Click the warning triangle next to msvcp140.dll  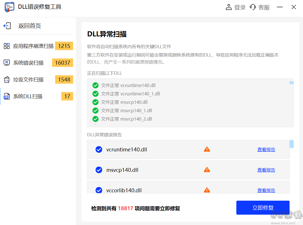[207, 170]
